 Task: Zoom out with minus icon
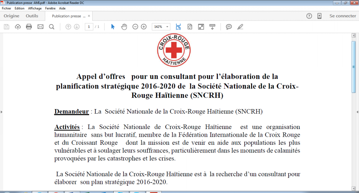[135, 27]
